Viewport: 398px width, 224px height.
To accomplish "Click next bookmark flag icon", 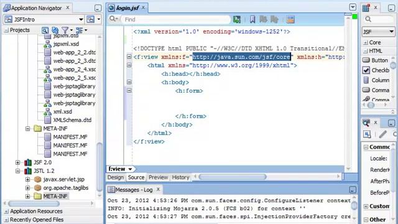I will 263,19.
